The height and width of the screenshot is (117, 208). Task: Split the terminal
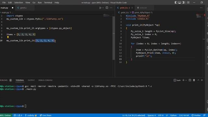[190, 80]
